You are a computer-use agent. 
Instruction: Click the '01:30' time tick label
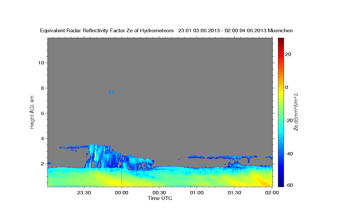tap(234, 193)
